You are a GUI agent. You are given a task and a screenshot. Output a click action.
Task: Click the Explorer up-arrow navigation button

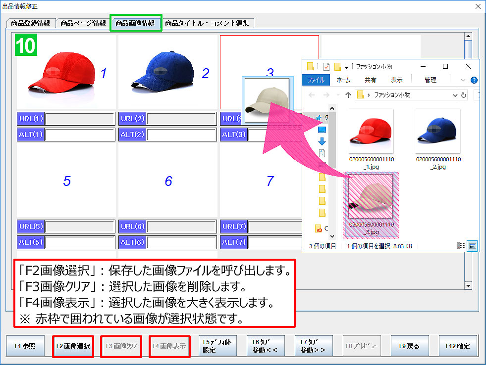(348, 95)
